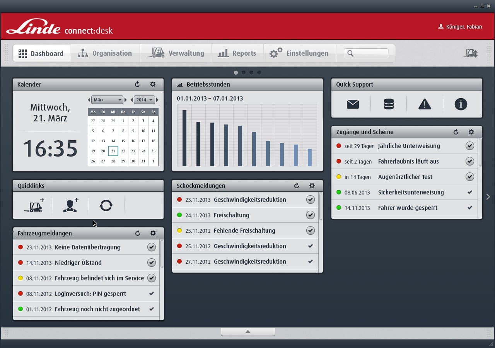Screen dimensions: 495x348
Task: Click the Königer, Fabian user link
Action: click(460, 27)
